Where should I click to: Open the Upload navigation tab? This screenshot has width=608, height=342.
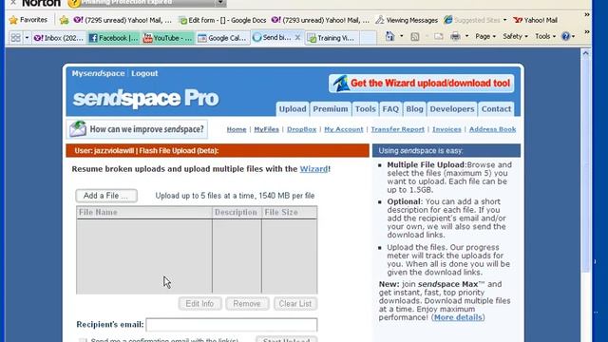[x=293, y=109]
